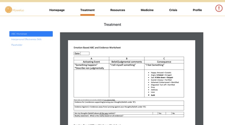
Task: Click the 'Consequence' column header
Action: click(x=164, y=62)
